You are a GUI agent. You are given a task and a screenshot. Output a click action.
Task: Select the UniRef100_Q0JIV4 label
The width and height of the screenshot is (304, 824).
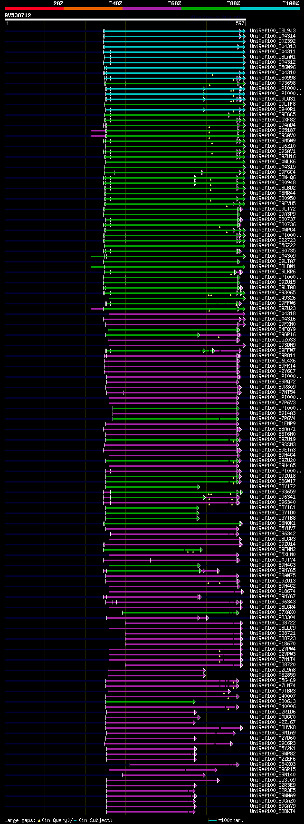[x=273, y=560]
